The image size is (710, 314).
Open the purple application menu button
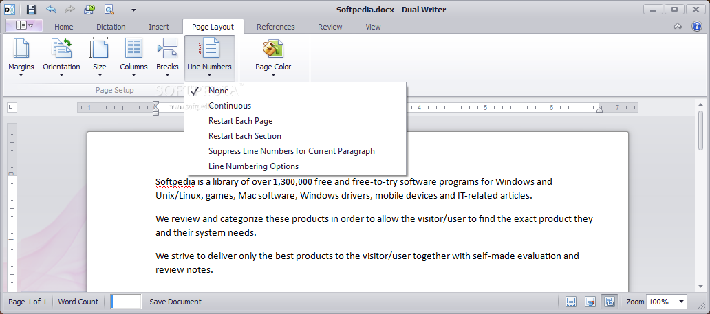pyautogui.click(x=24, y=26)
